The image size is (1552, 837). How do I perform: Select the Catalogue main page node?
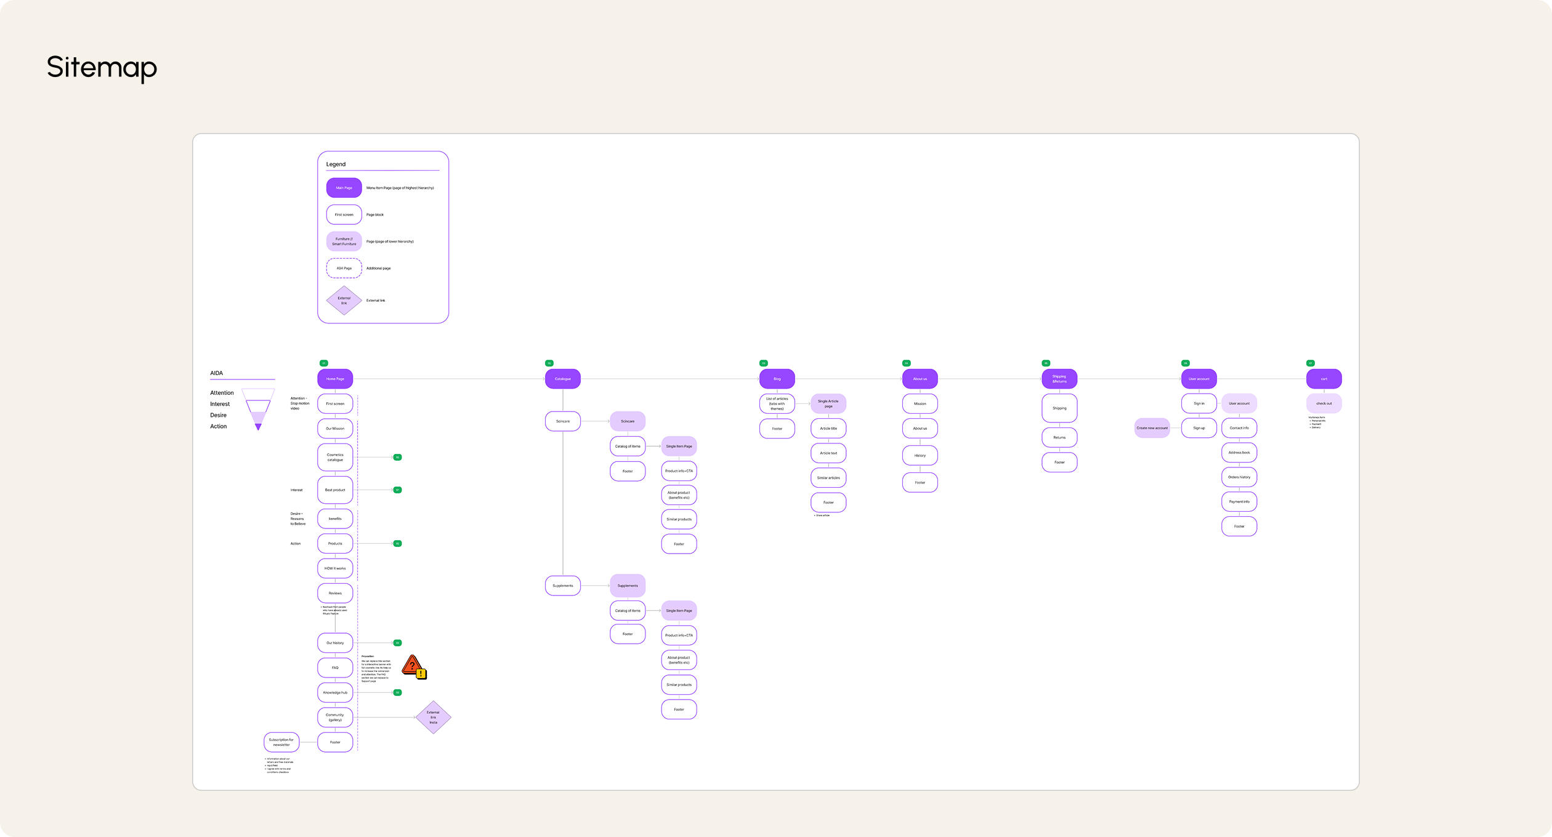562,379
